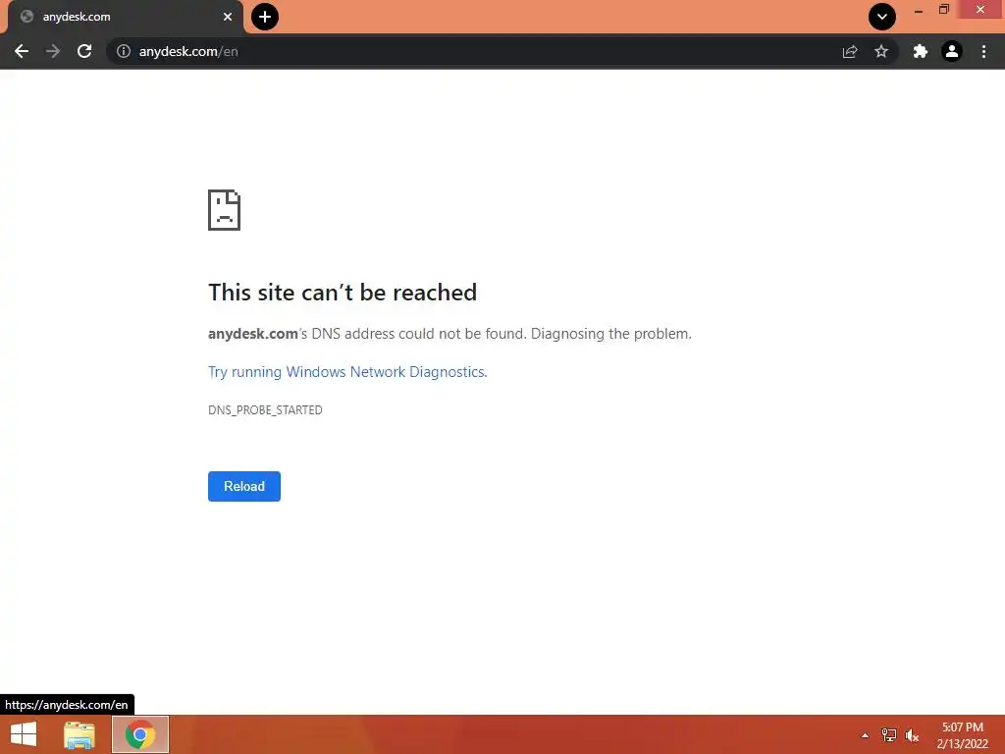Viewport: 1005px width, 754px height.
Task: Bookmark this tab with the star icon
Action: pyautogui.click(x=881, y=51)
